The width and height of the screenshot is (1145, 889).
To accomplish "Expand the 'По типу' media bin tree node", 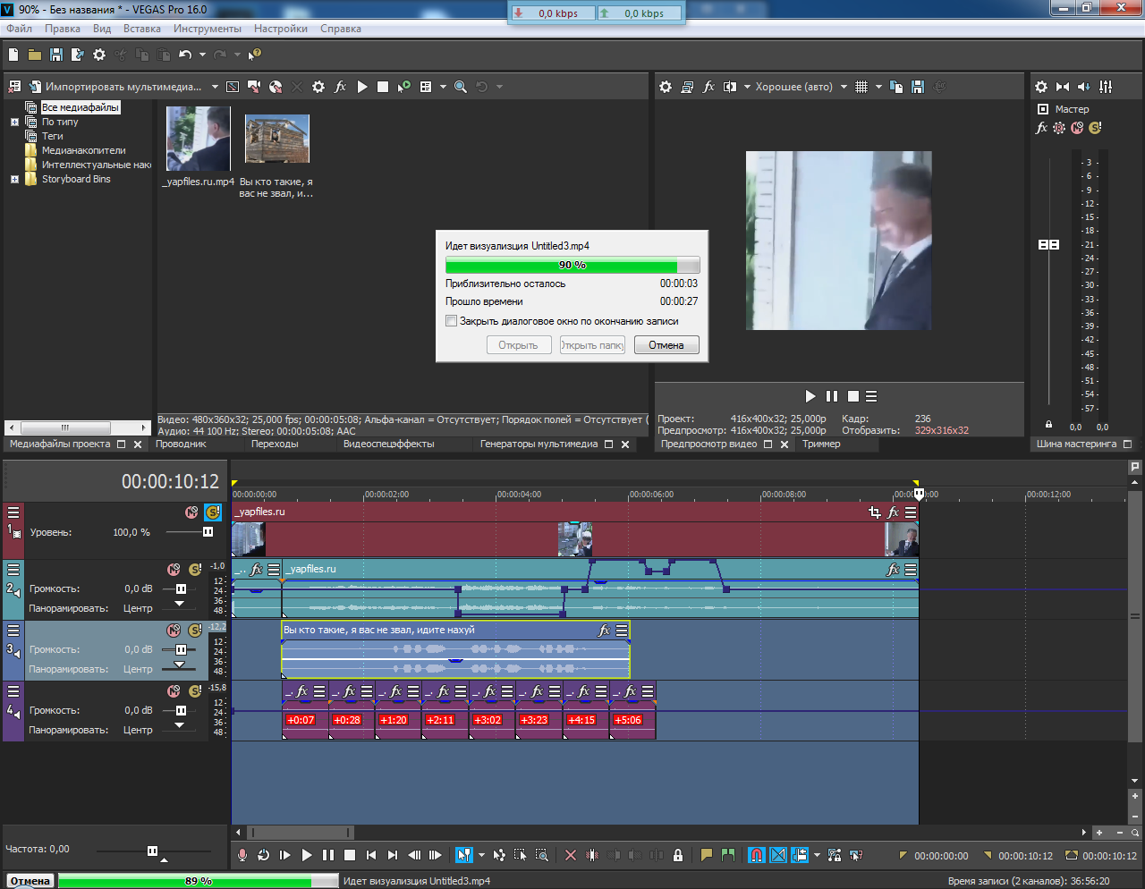I will tap(14, 122).
